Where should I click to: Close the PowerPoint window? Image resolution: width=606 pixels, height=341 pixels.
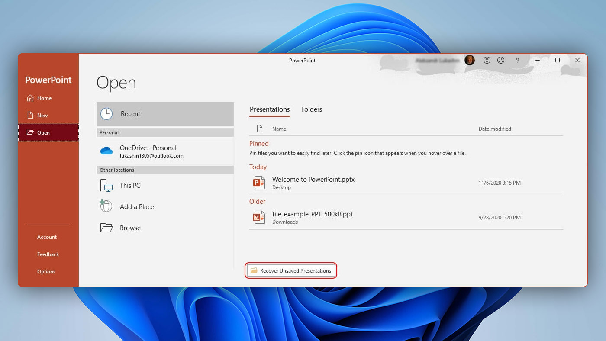[577, 61]
